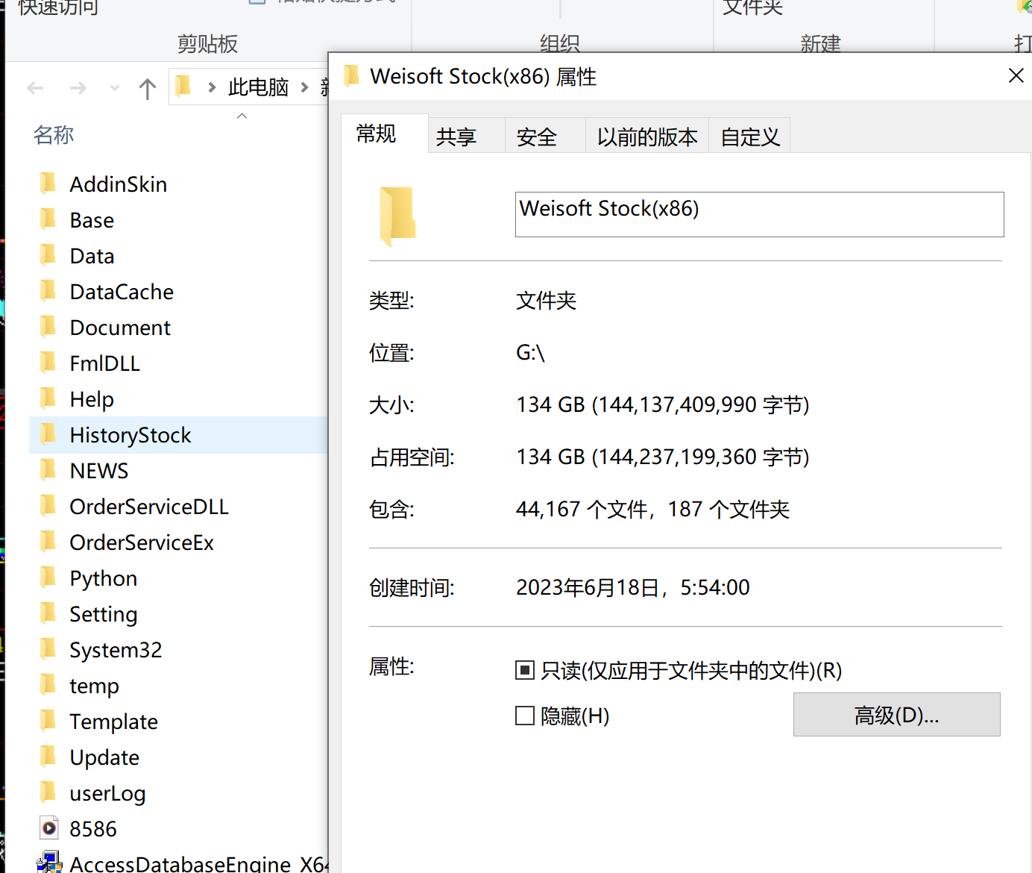
Task: Click the Template folder icon
Action: 48,720
